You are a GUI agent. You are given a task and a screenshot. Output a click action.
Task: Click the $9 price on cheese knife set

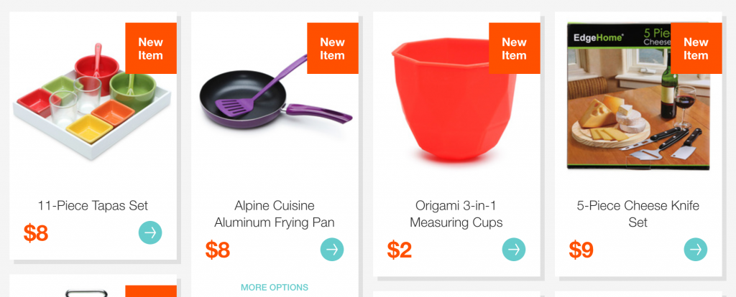(x=581, y=250)
